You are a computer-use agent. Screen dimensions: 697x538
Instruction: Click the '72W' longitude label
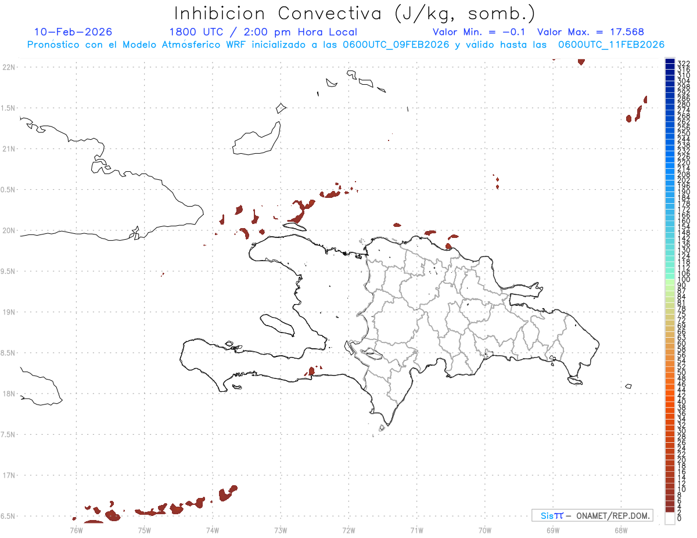[x=348, y=530]
